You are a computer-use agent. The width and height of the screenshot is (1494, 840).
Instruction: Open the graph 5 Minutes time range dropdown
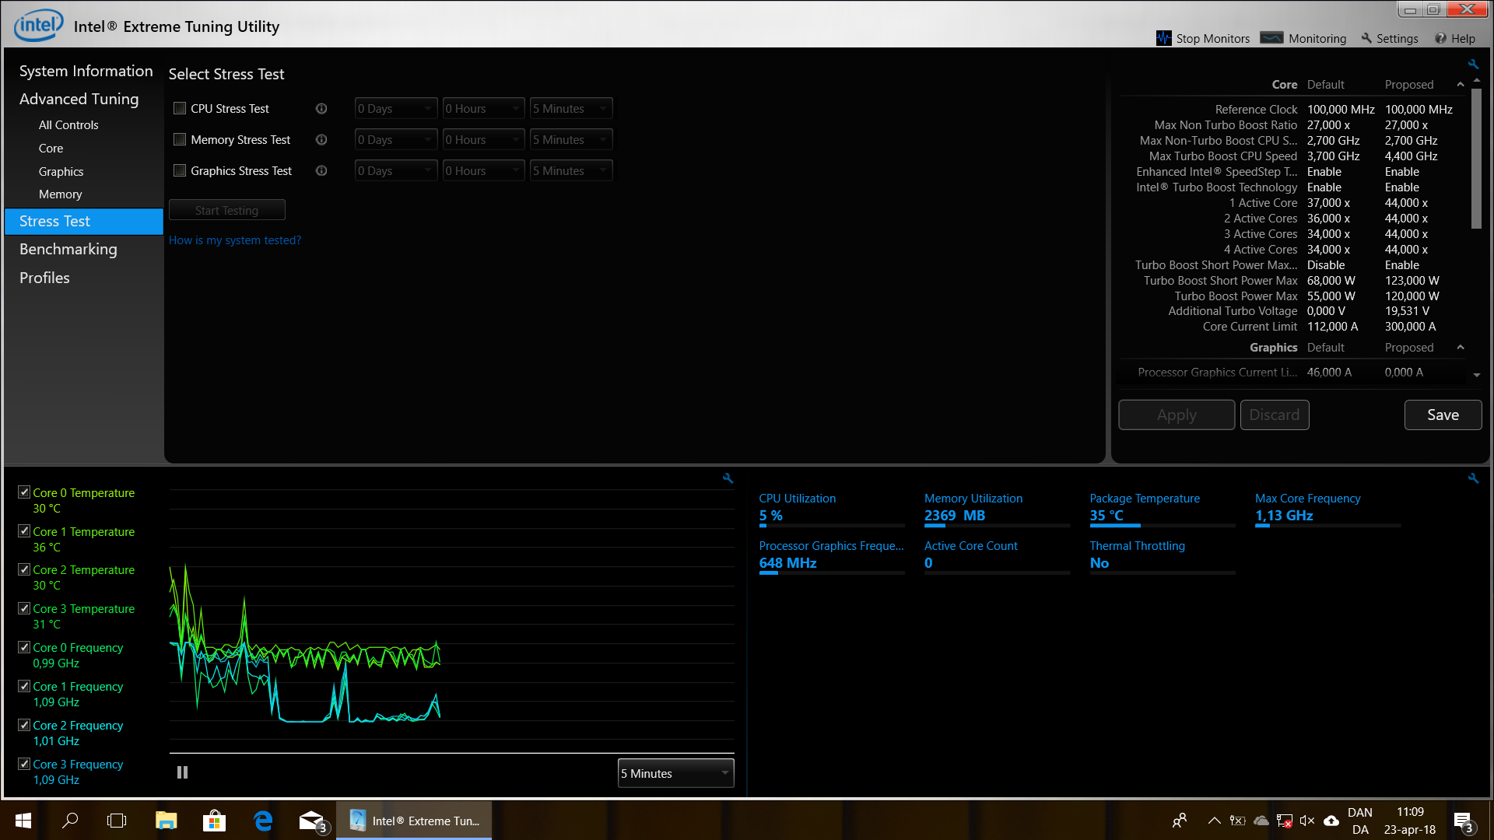pyautogui.click(x=675, y=773)
